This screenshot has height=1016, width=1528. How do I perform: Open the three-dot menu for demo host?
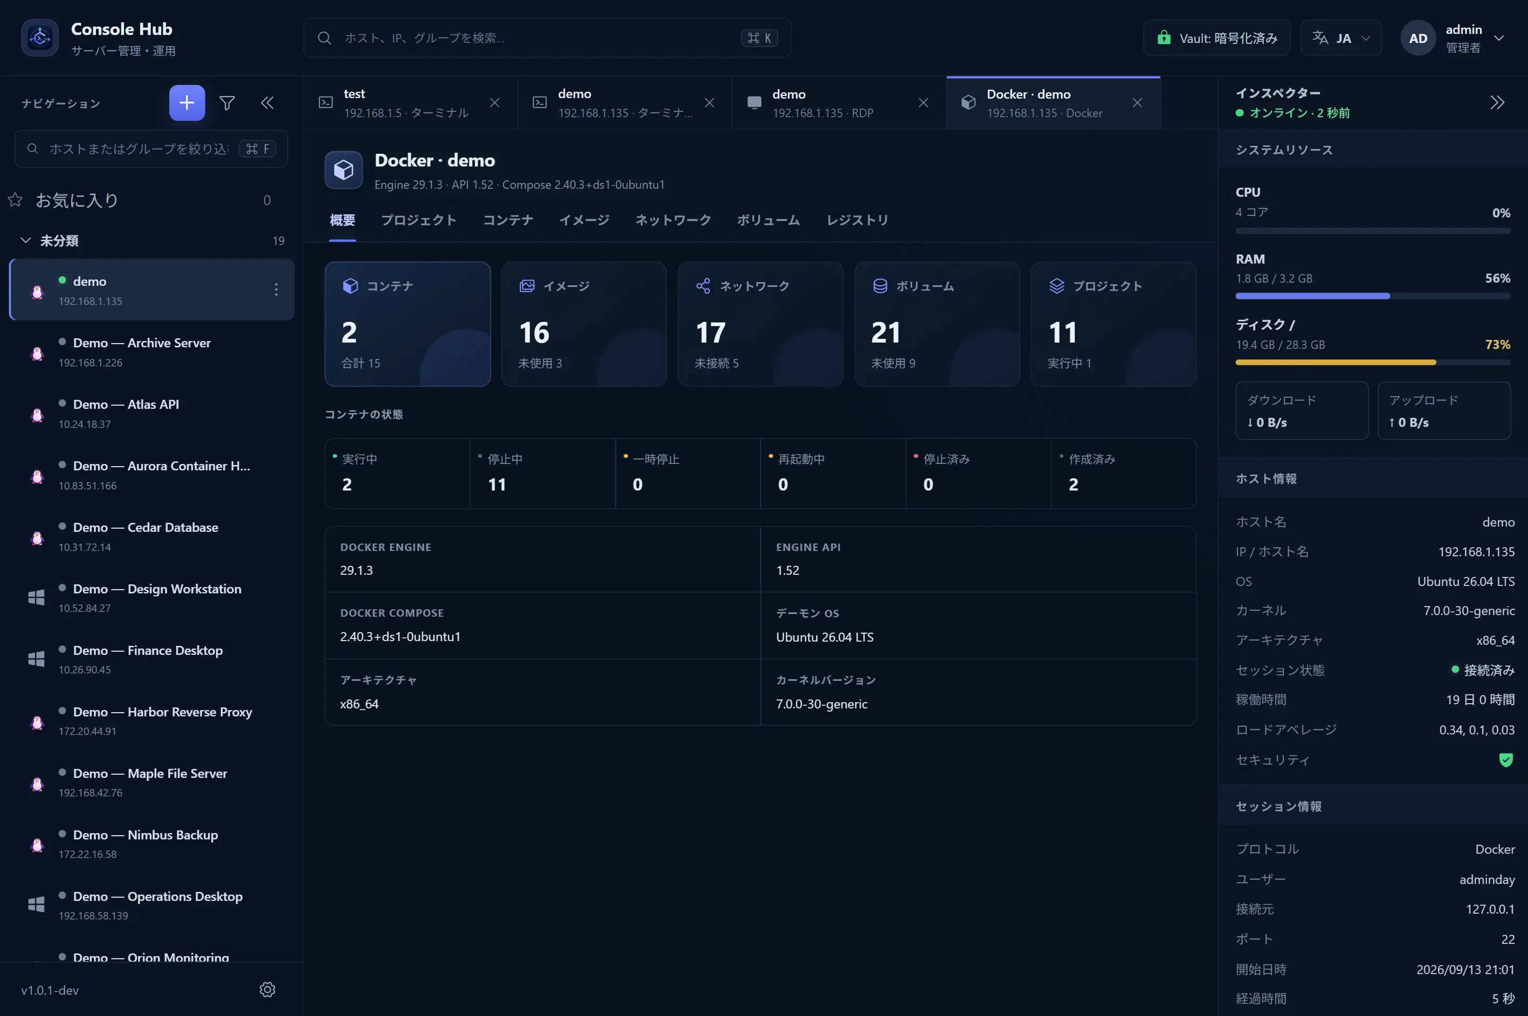276,290
